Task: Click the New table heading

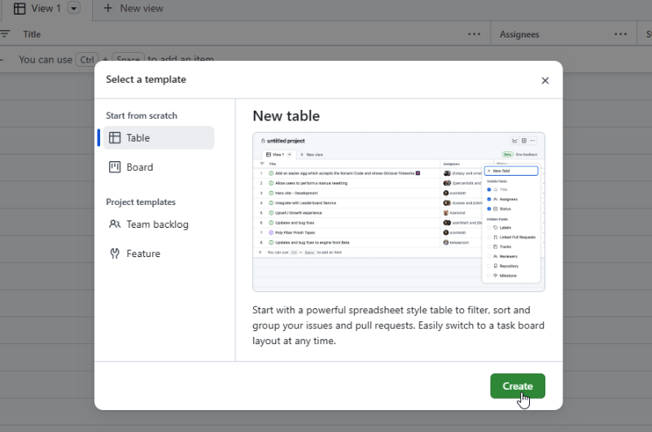Action: 286,116
